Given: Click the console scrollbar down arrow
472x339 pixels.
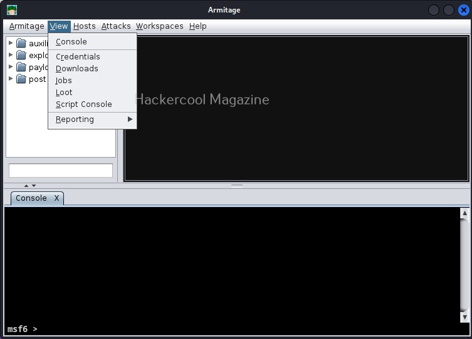Looking at the screenshot, I should click(x=464, y=317).
